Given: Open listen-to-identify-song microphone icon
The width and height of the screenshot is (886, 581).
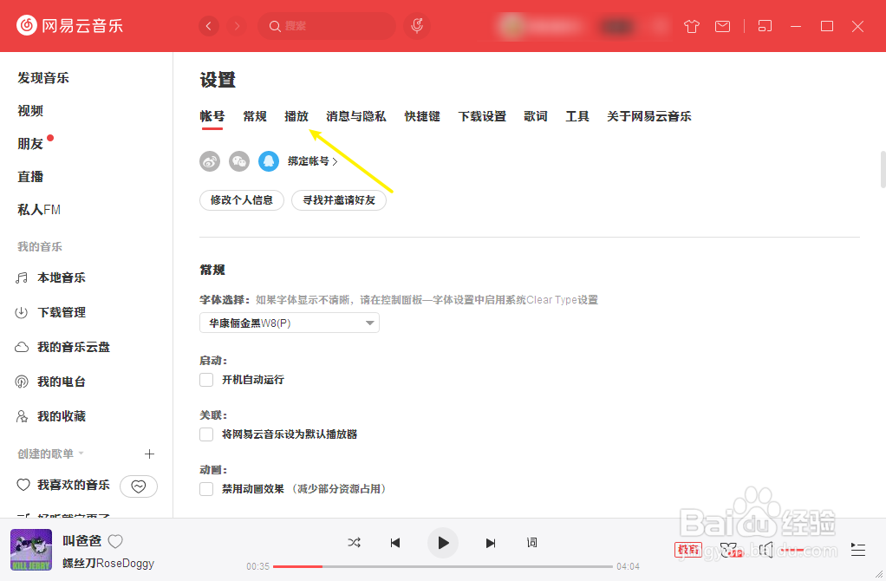Looking at the screenshot, I should pos(417,26).
